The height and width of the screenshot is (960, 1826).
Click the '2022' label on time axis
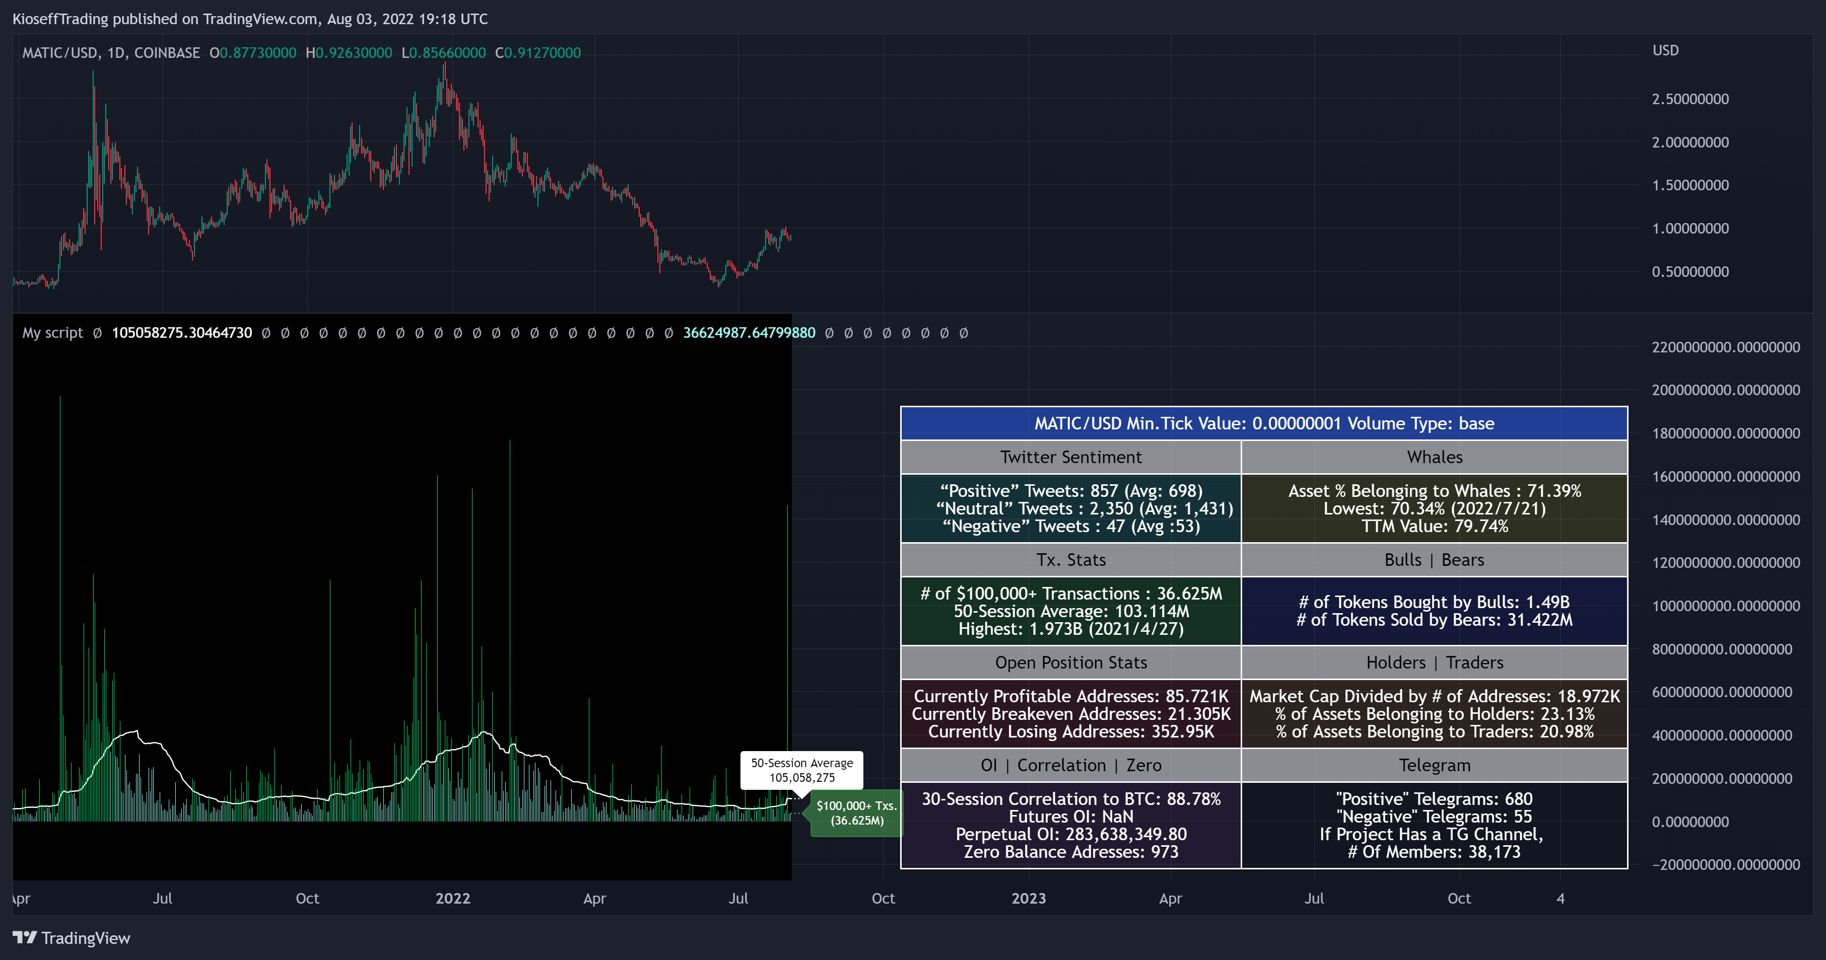(452, 899)
